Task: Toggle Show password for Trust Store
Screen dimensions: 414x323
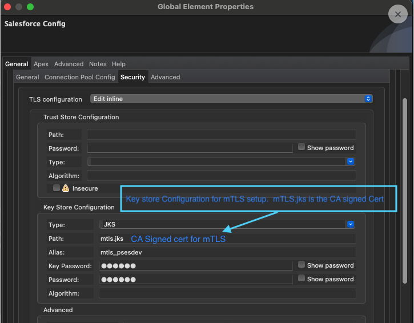Action: point(302,147)
